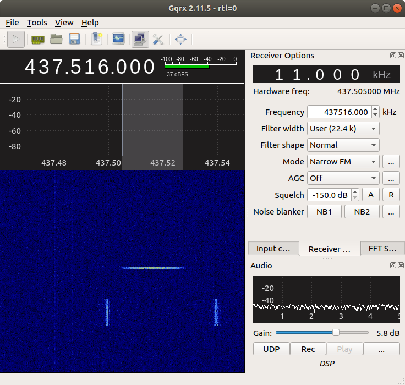Screen dimensions: 405x385
Task: Save settings with the floppy disk icon
Action: (x=74, y=39)
